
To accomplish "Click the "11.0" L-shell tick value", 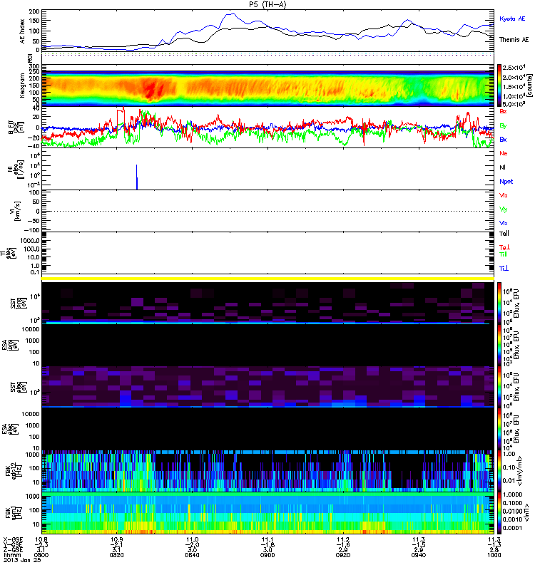I will click(x=192, y=539).
